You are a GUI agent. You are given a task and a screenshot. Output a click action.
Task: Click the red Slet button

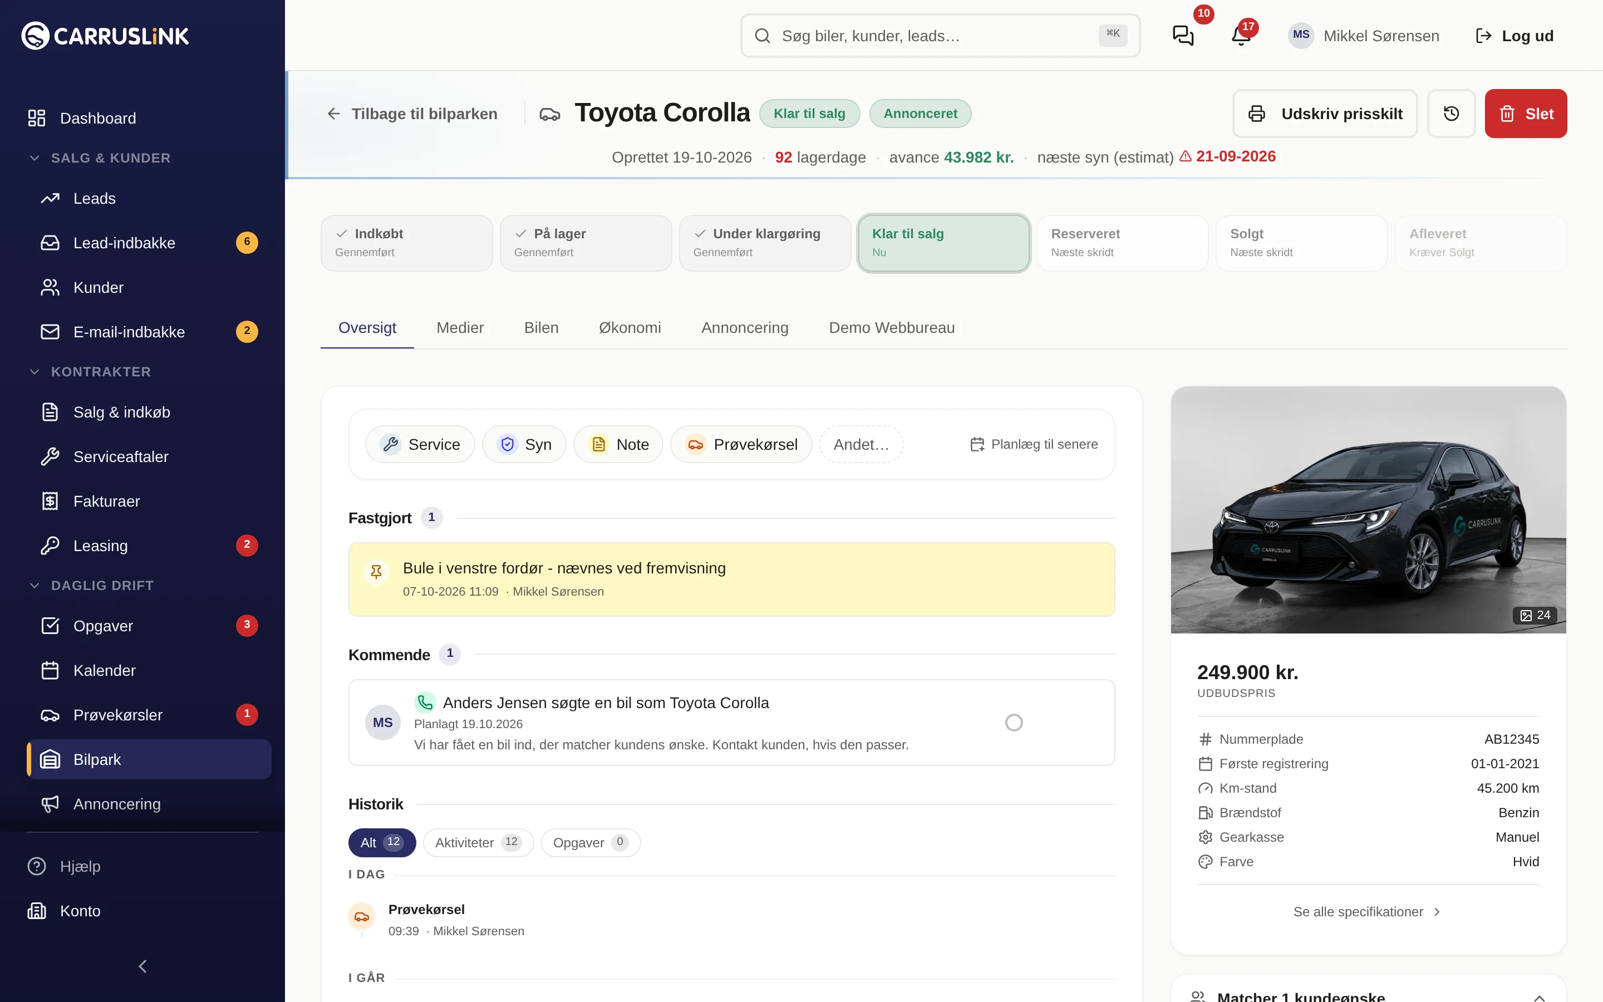coord(1526,114)
